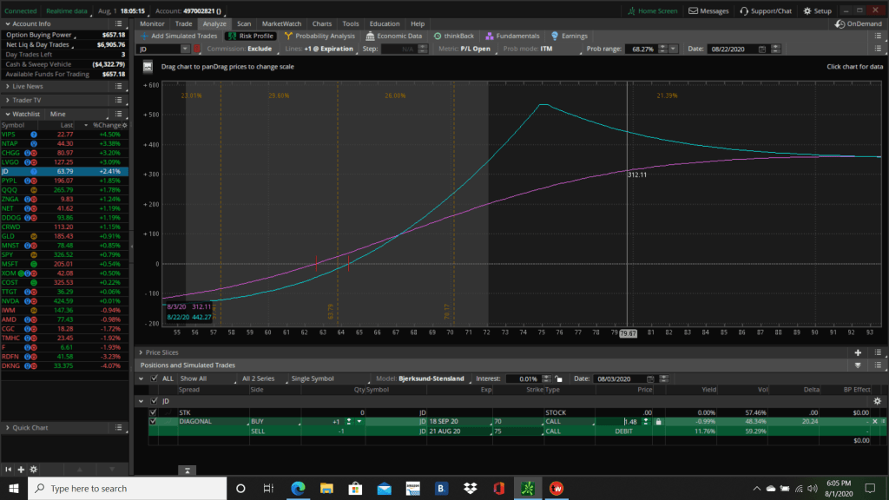Image resolution: width=889 pixels, height=500 pixels.
Task: Click the Risk Profile button
Action: click(x=250, y=36)
